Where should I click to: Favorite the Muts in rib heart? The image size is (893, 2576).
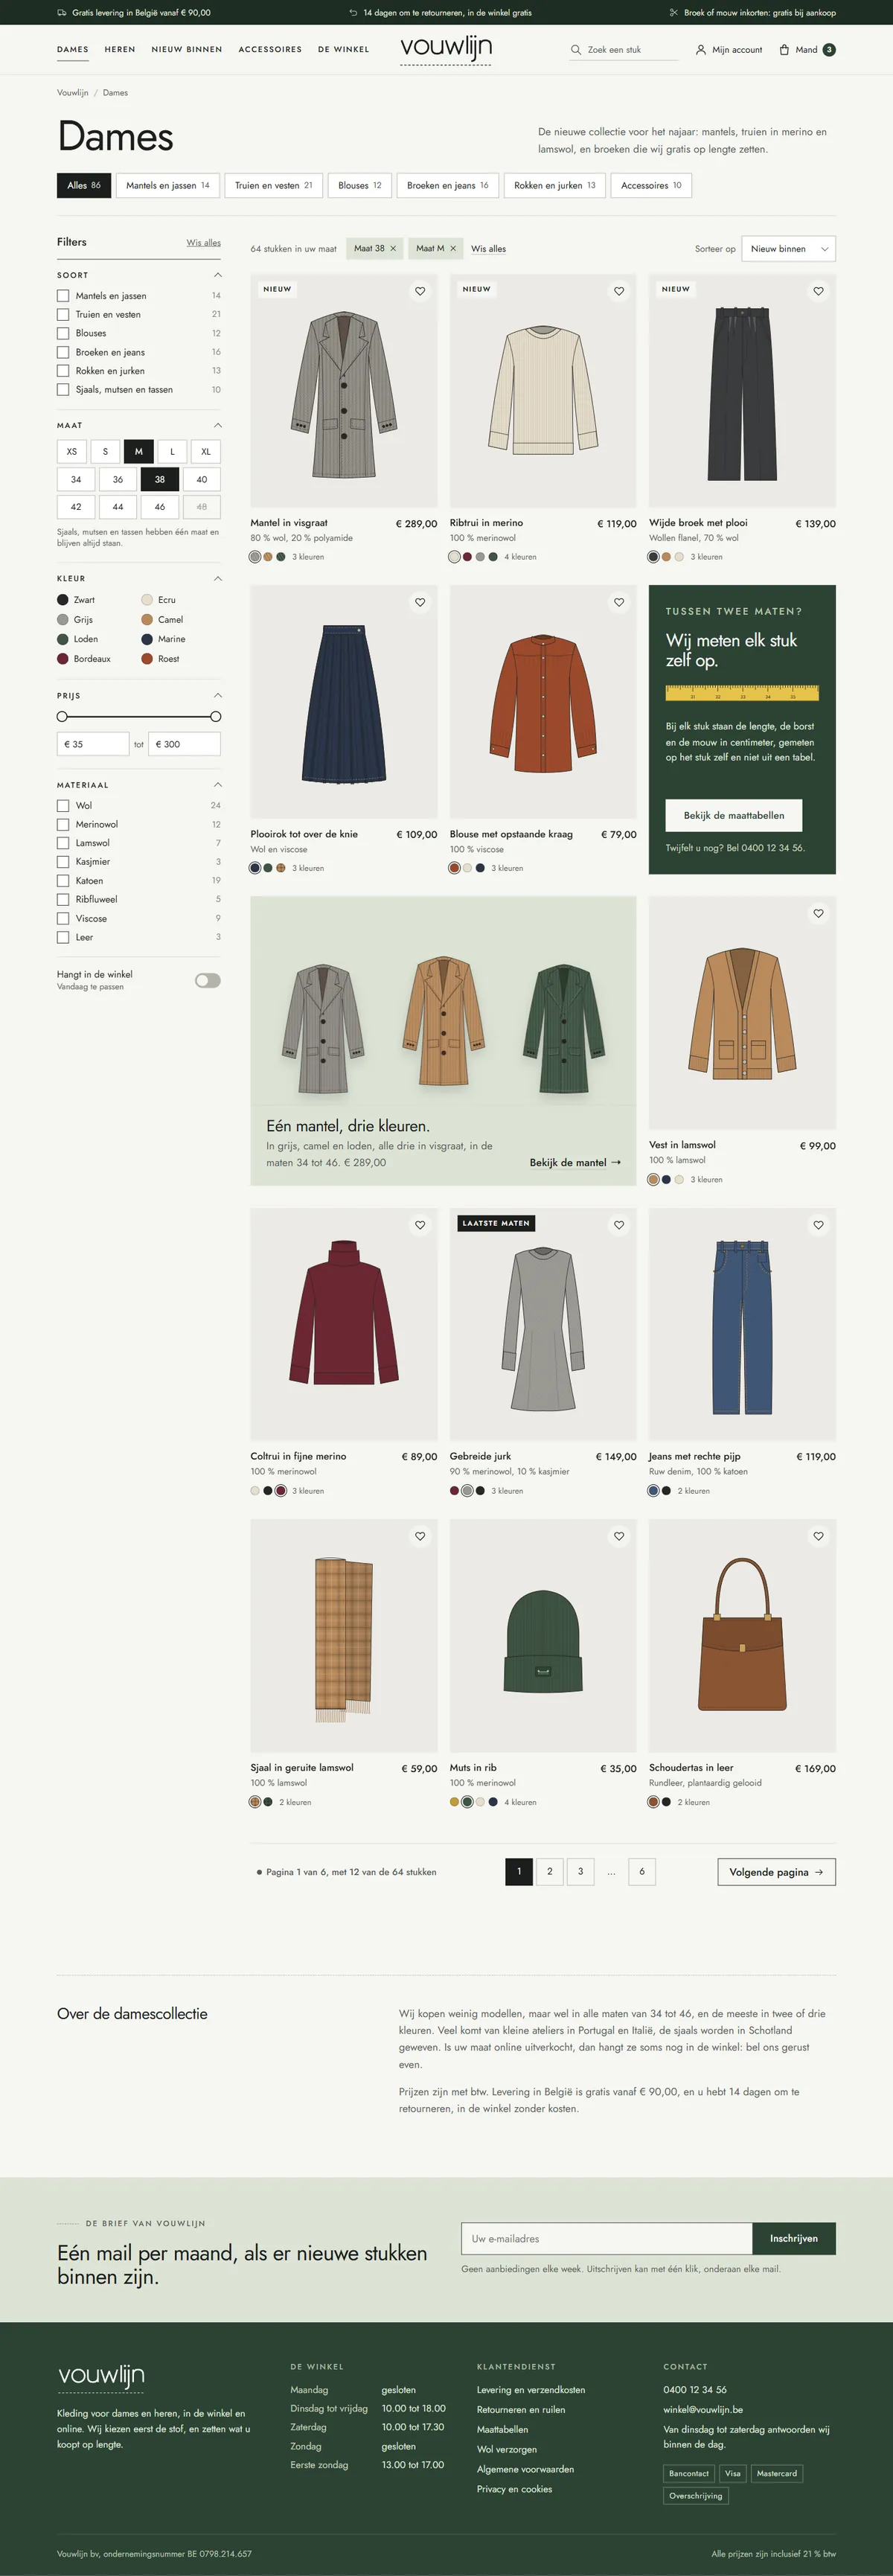tap(619, 1536)
